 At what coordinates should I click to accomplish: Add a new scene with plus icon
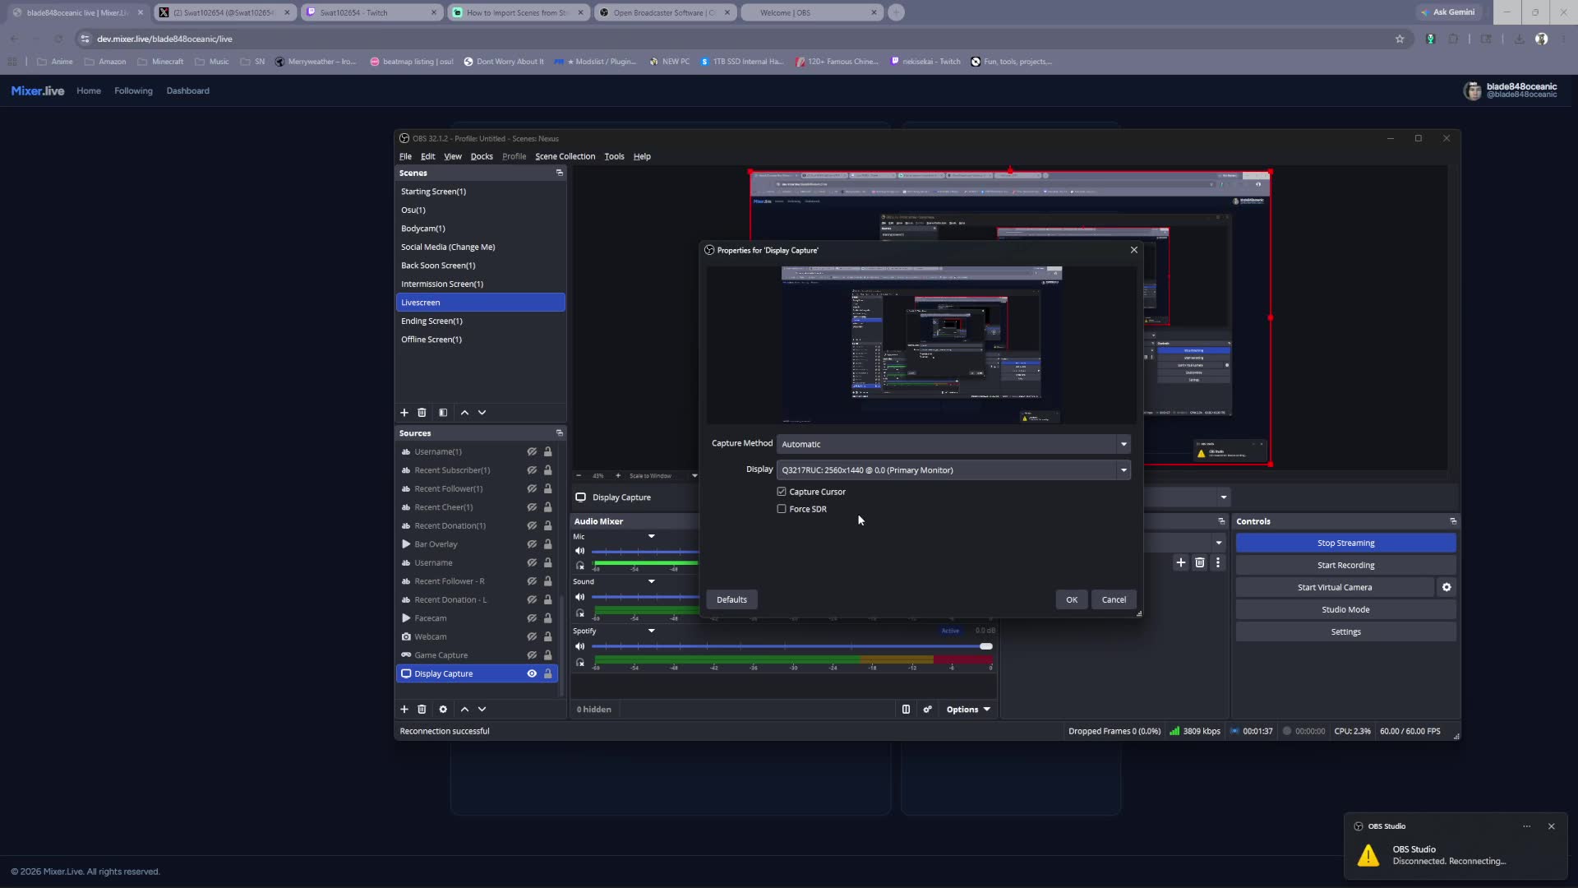(404, 413)
